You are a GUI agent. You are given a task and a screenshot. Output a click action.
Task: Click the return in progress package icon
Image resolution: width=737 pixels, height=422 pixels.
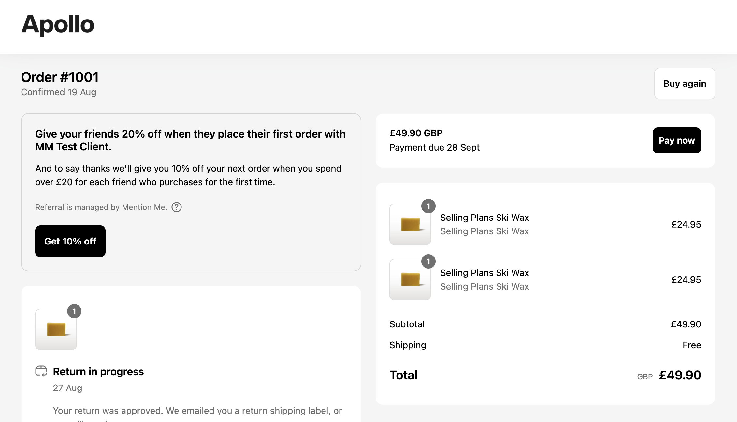tap(42, 371)
